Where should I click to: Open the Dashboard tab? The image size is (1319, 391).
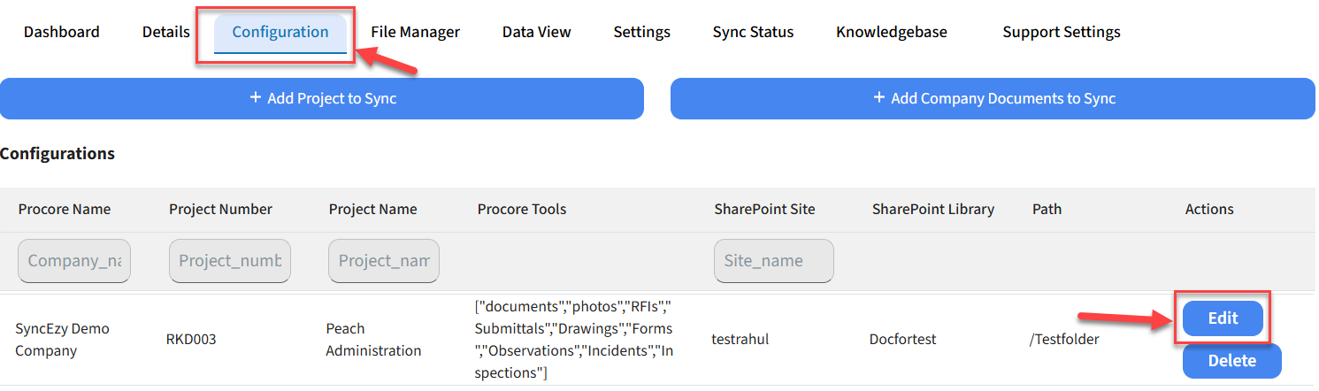tap(61, 32)
